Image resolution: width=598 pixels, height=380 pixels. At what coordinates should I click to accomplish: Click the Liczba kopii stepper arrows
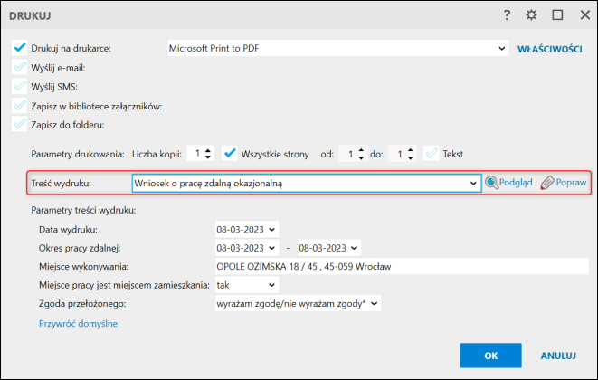click(x=208, y=155)
